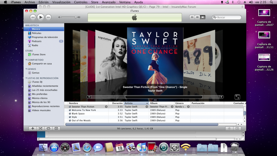Uncheck the Blank Space song

(x=70, y=114)
